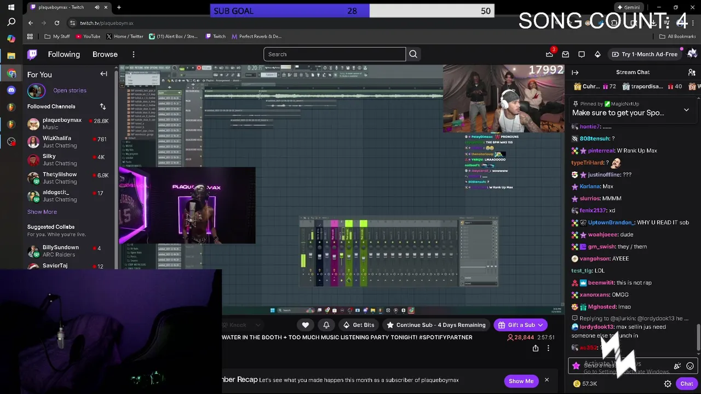Image resolution: width=701 pixels, height=394 pixels.
Task: Click the Get Bits diamond icon in header
Action: pos(597,54)
